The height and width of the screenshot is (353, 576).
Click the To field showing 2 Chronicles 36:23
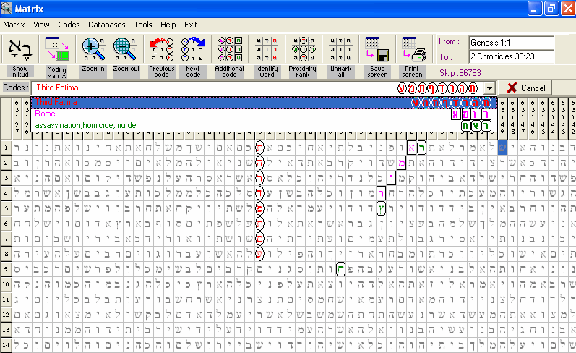tap(511, 56)
